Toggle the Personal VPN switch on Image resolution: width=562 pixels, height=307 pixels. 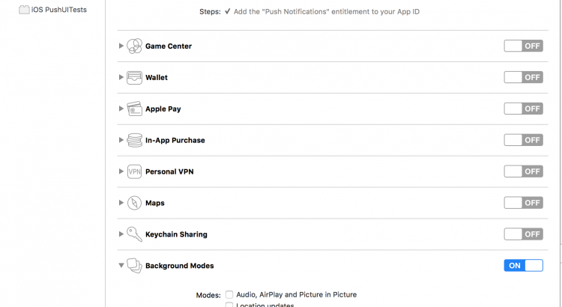coord(523,171)
